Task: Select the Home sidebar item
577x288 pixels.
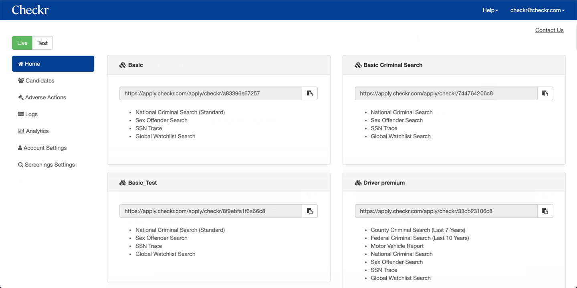Action: click(x=53, y=64)
